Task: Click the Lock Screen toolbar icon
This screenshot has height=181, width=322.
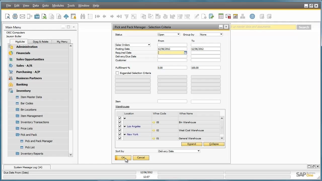Action: 73,17
